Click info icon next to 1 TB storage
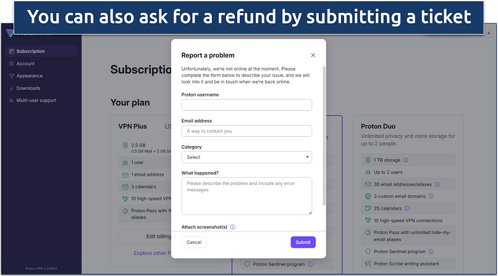The image size is (498, 276). (x=406, y=160)
